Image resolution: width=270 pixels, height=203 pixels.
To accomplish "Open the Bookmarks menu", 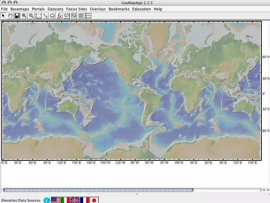I will (119, 9).
